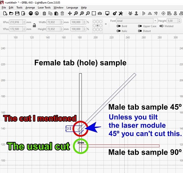Toggle the aspect ratio lock icon
Image resolution: width=183 pixels, height=173 pixels.
click(x=34, y=25)
